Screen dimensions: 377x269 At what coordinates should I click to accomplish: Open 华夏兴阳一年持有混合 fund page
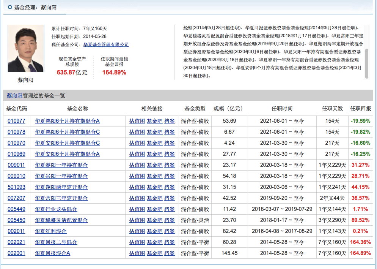pyautogui.click(x=61, y=176)
